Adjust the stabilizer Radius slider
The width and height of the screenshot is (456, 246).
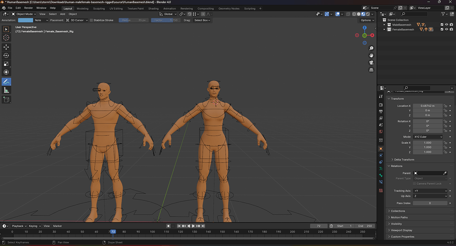(x=134, y=20)
